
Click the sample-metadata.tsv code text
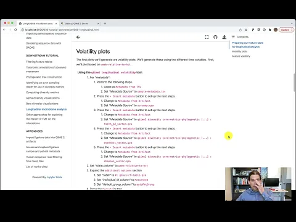point(151,91)
